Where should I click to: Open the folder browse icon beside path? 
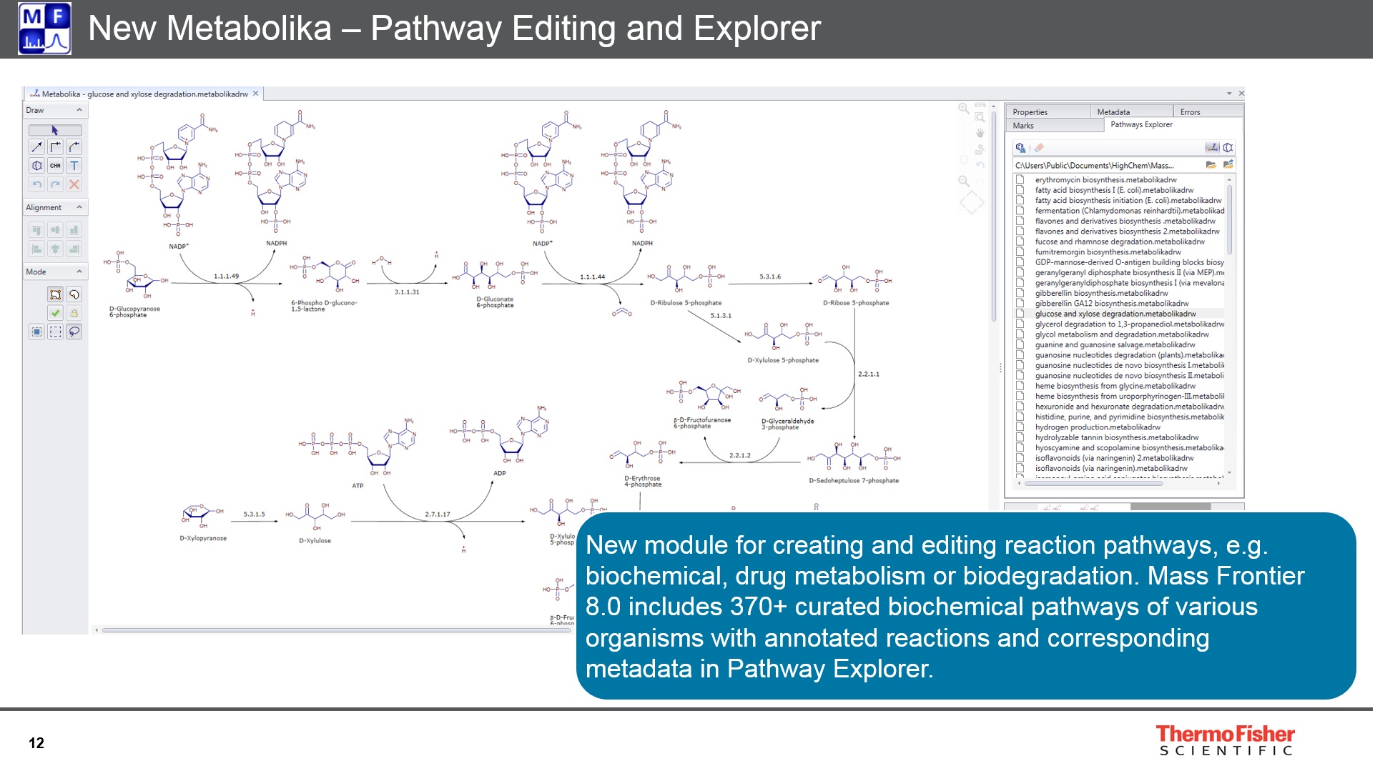1211,165
